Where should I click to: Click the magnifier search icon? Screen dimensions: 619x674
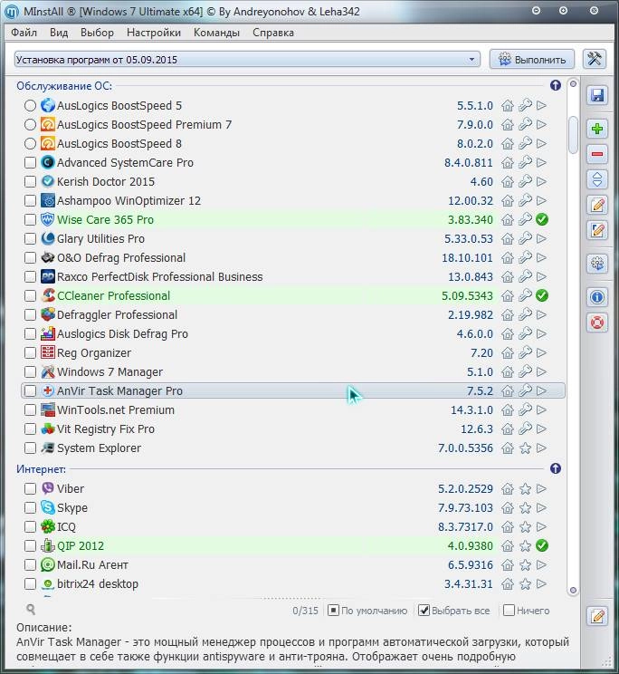click(x=31, y=609)
